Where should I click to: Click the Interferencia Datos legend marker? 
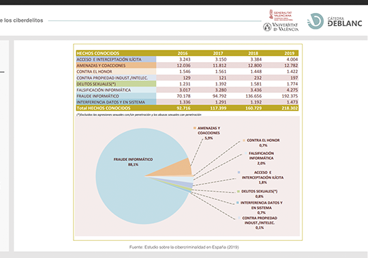[x=238, y=203]
